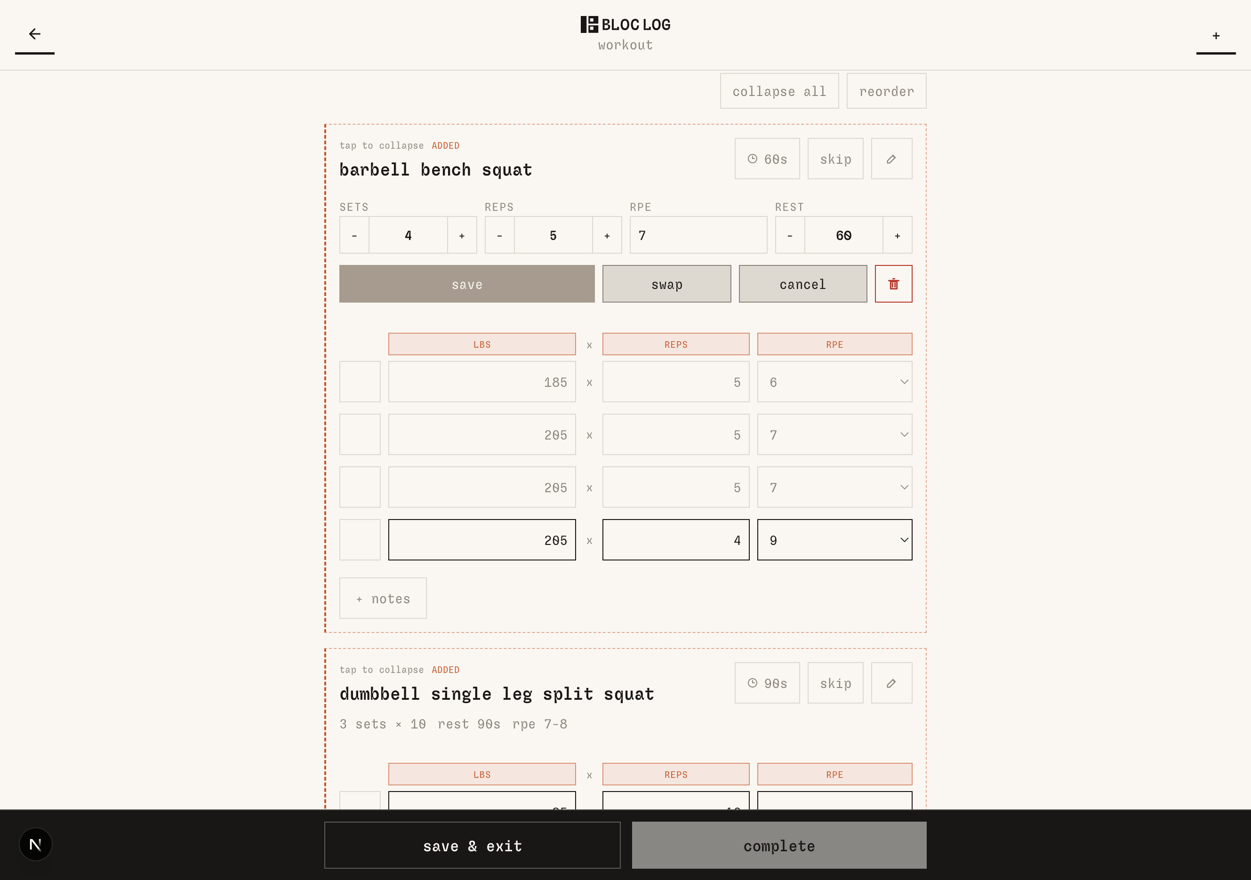Start the 90s rest timer
This screenshot has width=1251, height=880.
click(x=767, y=683)
